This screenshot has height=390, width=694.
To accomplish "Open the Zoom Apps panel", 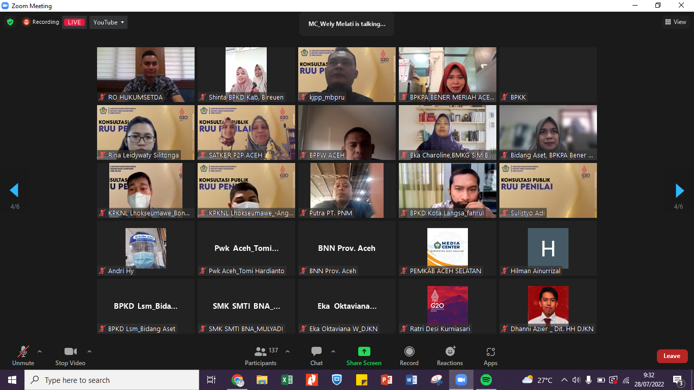I will coord(490,355).
